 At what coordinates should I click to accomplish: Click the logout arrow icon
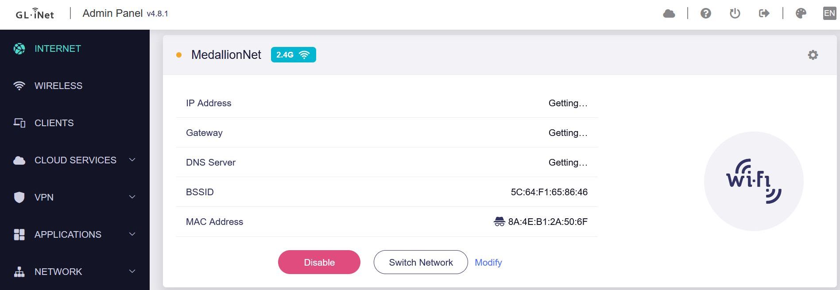[764, 14]
